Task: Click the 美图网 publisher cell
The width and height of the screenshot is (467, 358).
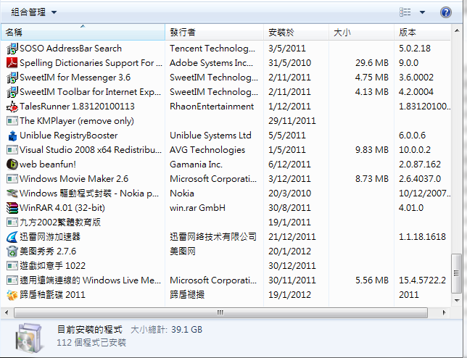Action: [x=182, y=251]
